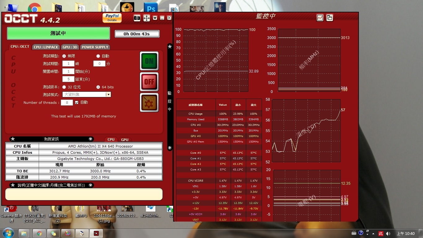The image size is (423, 238).
Task: Click the temperature °C graph
Action: (306, 130)
